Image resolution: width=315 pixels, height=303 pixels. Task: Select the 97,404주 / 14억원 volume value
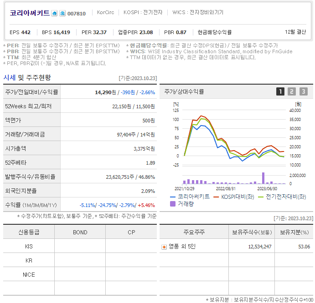click(136, 135)
